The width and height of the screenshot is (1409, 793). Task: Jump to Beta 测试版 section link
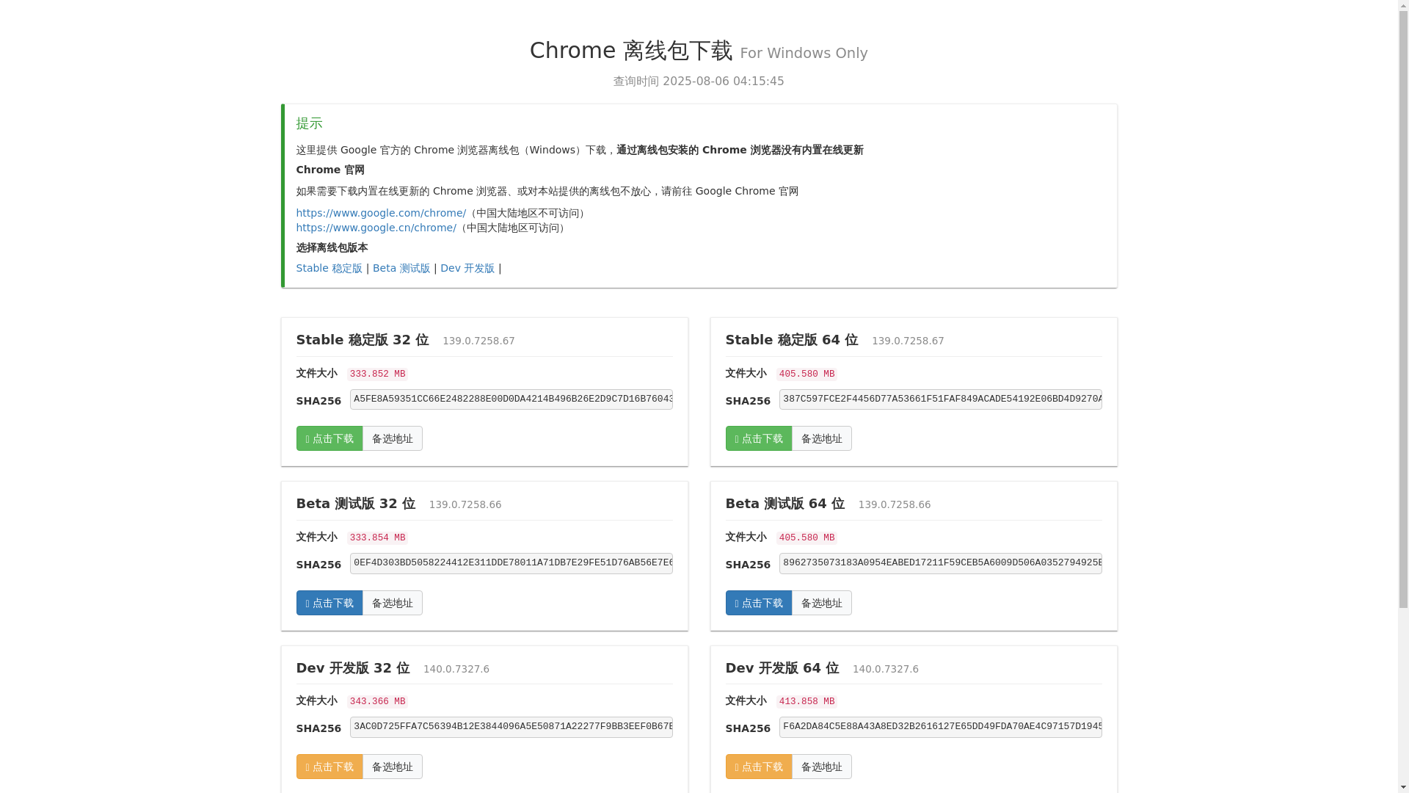[401, 268]
